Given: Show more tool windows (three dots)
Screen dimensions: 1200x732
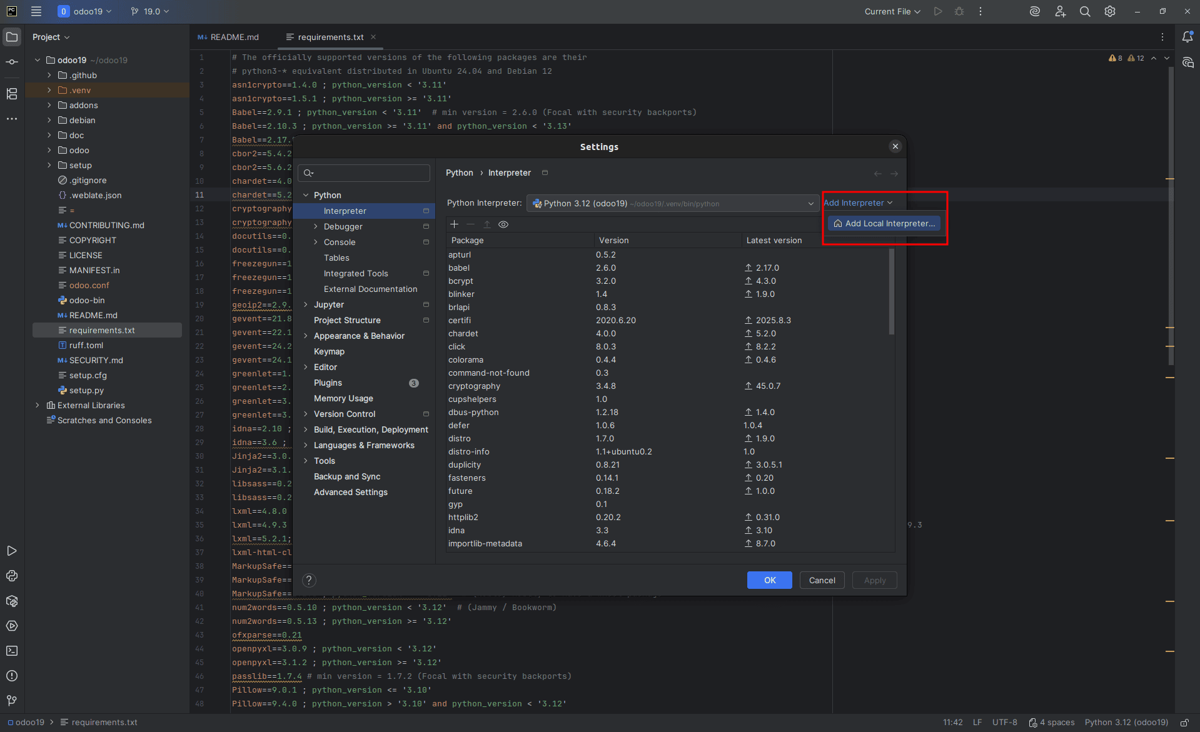Looking at the screenshot, I should click(12, 119).
